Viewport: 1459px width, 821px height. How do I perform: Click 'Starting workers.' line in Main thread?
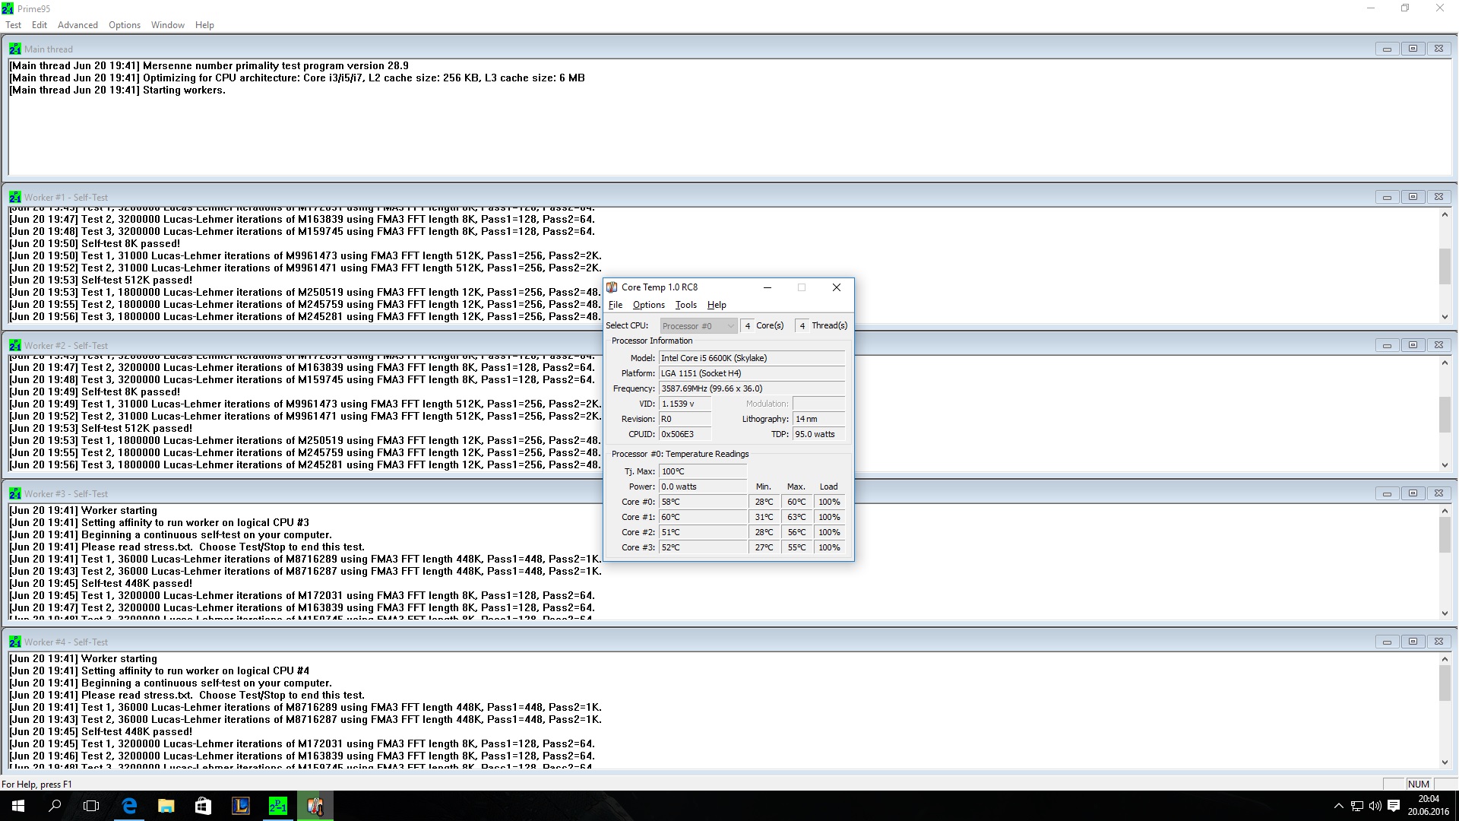point(118,90)
